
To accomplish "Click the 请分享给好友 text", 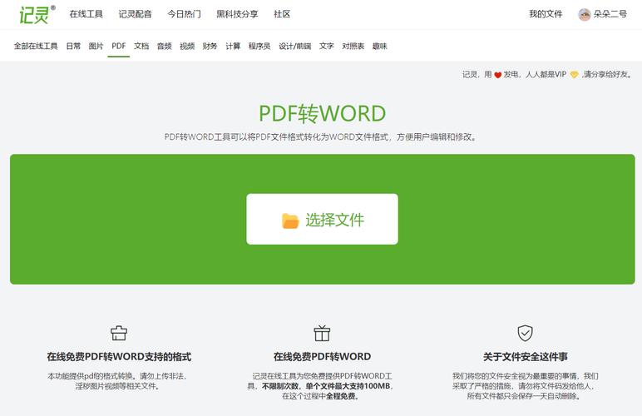I will 607,74.
